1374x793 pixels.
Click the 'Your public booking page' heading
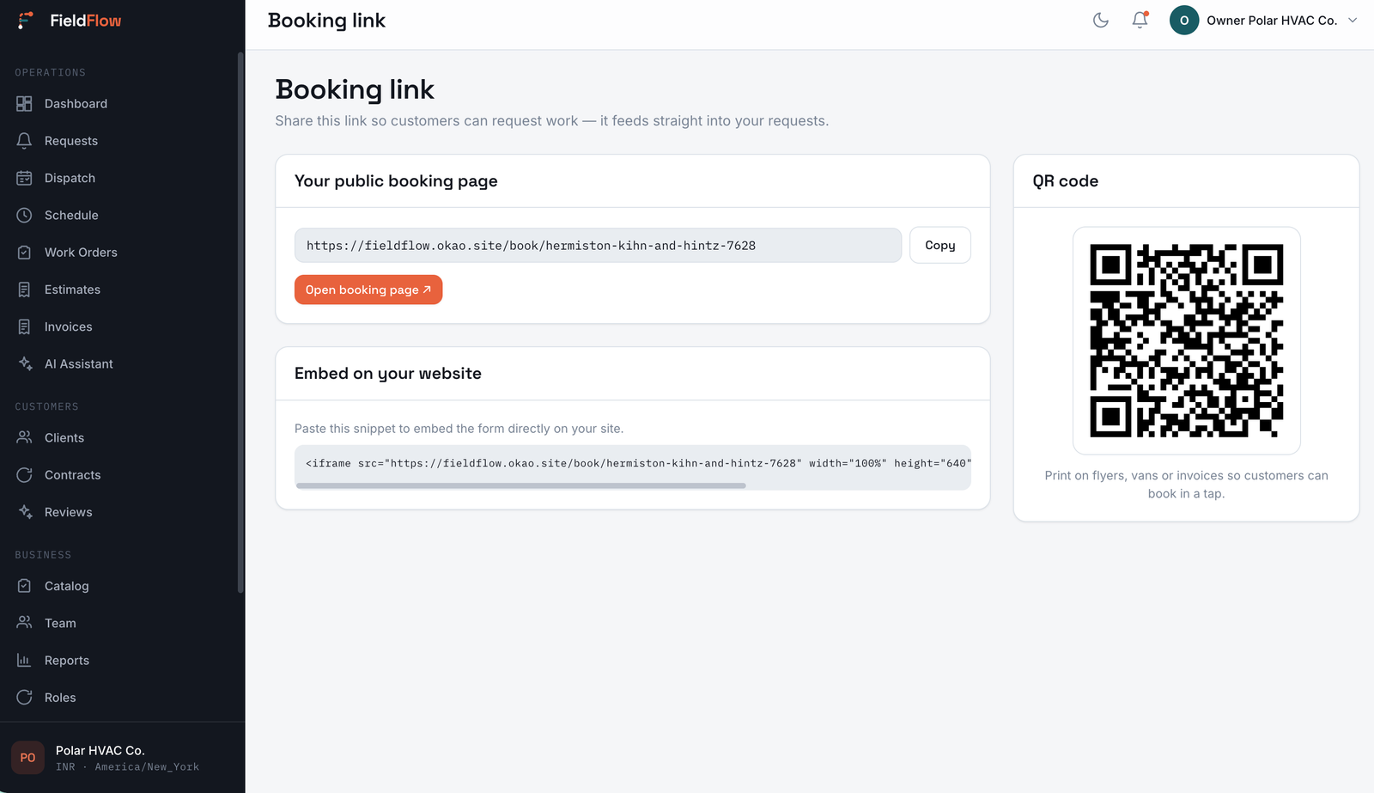coord(396,181)
